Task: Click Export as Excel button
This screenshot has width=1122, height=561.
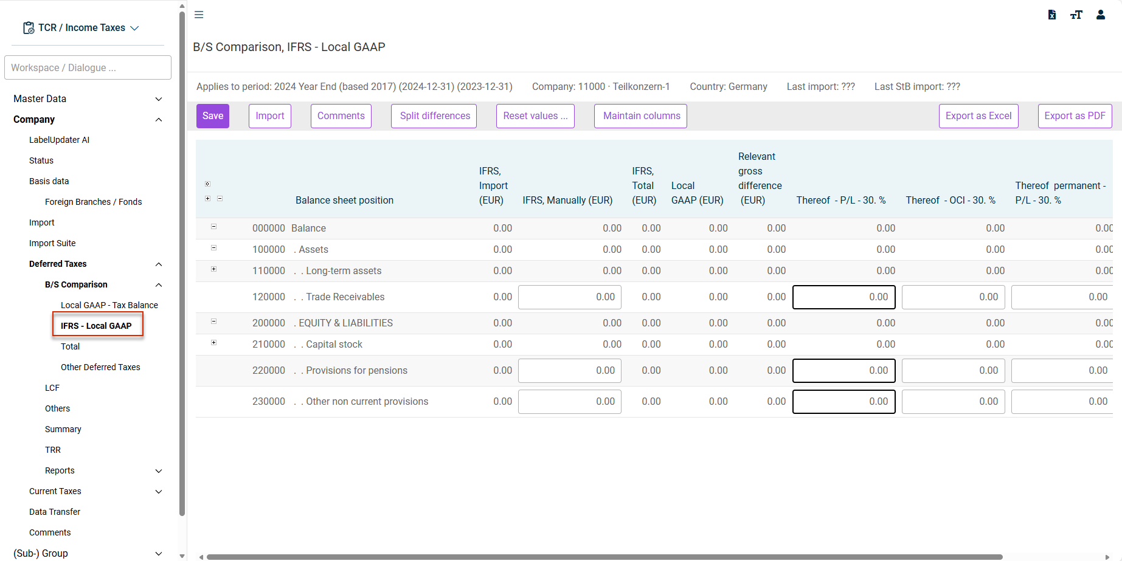Action: click(979, 116)
